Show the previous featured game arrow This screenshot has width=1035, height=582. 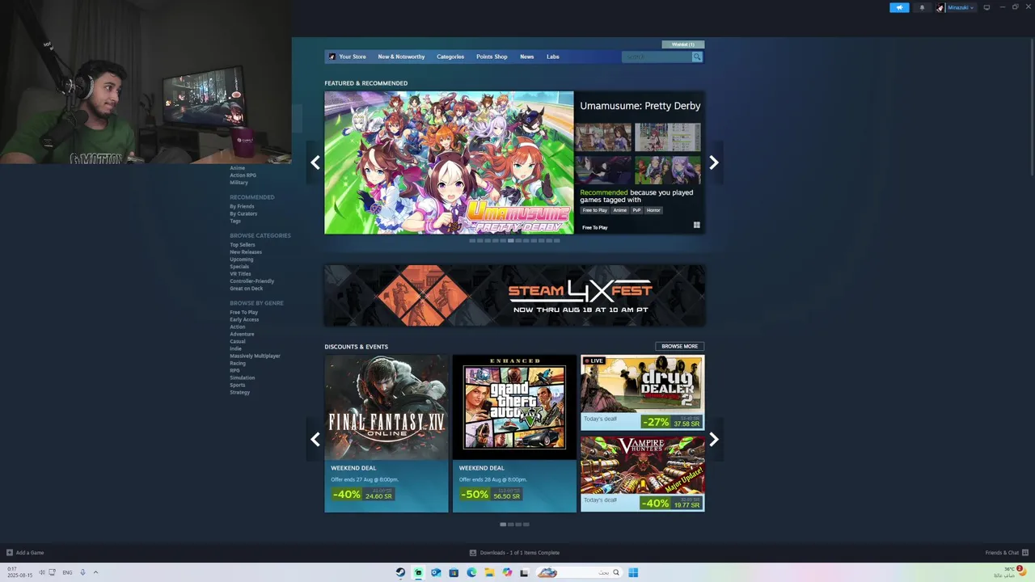tap(315, 162)
